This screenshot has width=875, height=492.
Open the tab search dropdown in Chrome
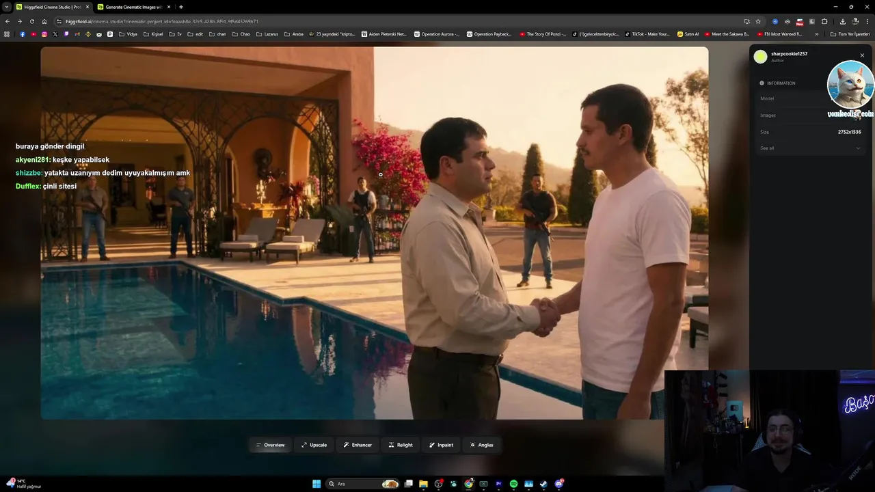point(6,7)
